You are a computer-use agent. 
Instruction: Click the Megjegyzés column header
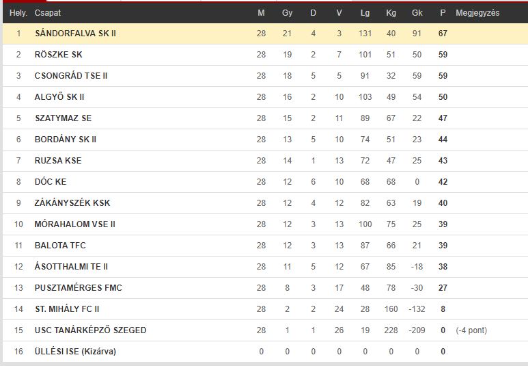coord(477,13)
